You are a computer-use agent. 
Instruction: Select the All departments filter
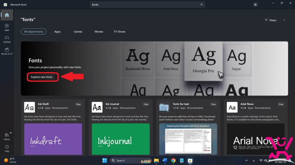pyautogui.click(x=33, y=32)
